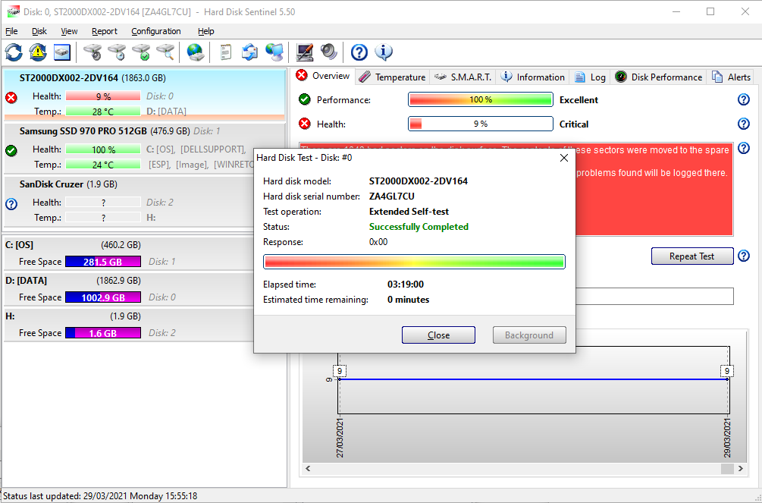Click the document report toolbar icon
Screen dimensions: 762x503
click(x=225, y=52)
